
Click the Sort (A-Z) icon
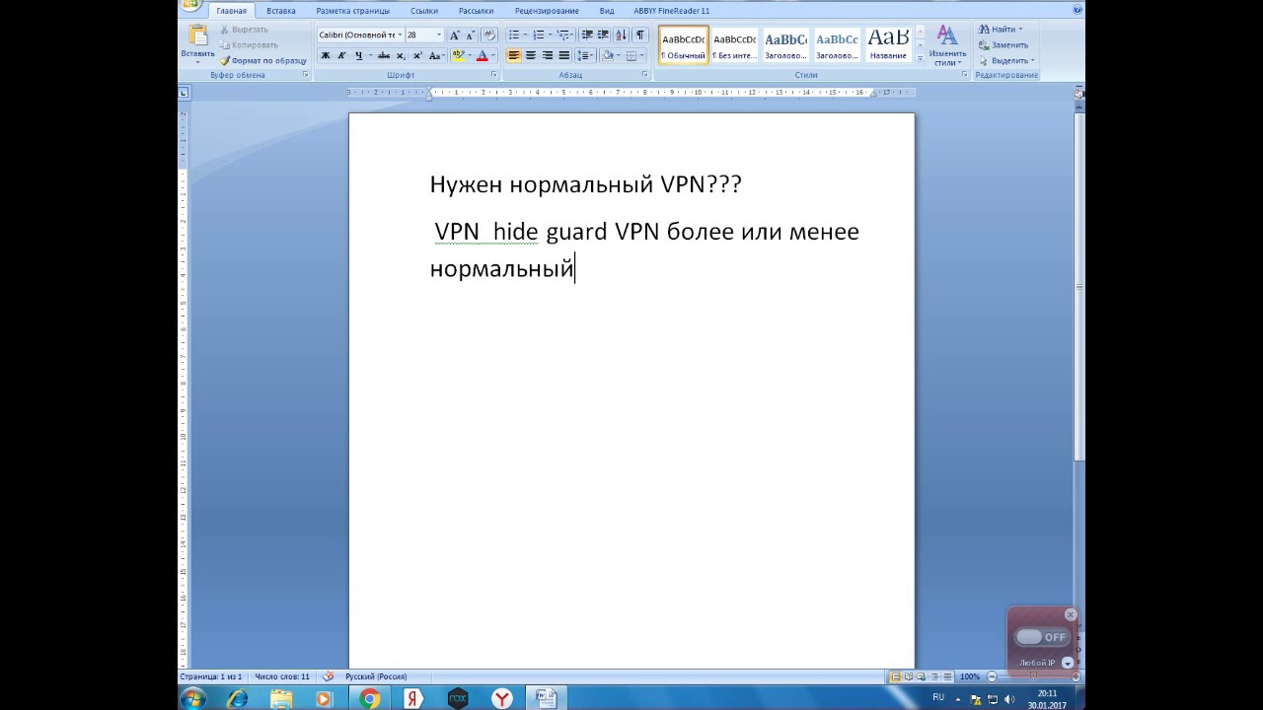622,35
